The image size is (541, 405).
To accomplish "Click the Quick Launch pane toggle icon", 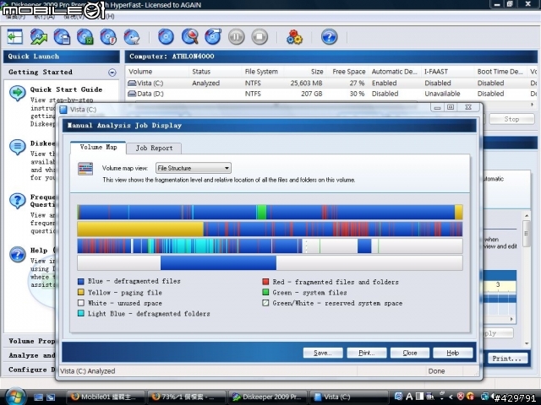I will pyautogui.click(x=15, y=37).
